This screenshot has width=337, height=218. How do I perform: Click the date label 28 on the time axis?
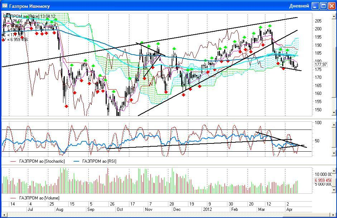(172, 204)
